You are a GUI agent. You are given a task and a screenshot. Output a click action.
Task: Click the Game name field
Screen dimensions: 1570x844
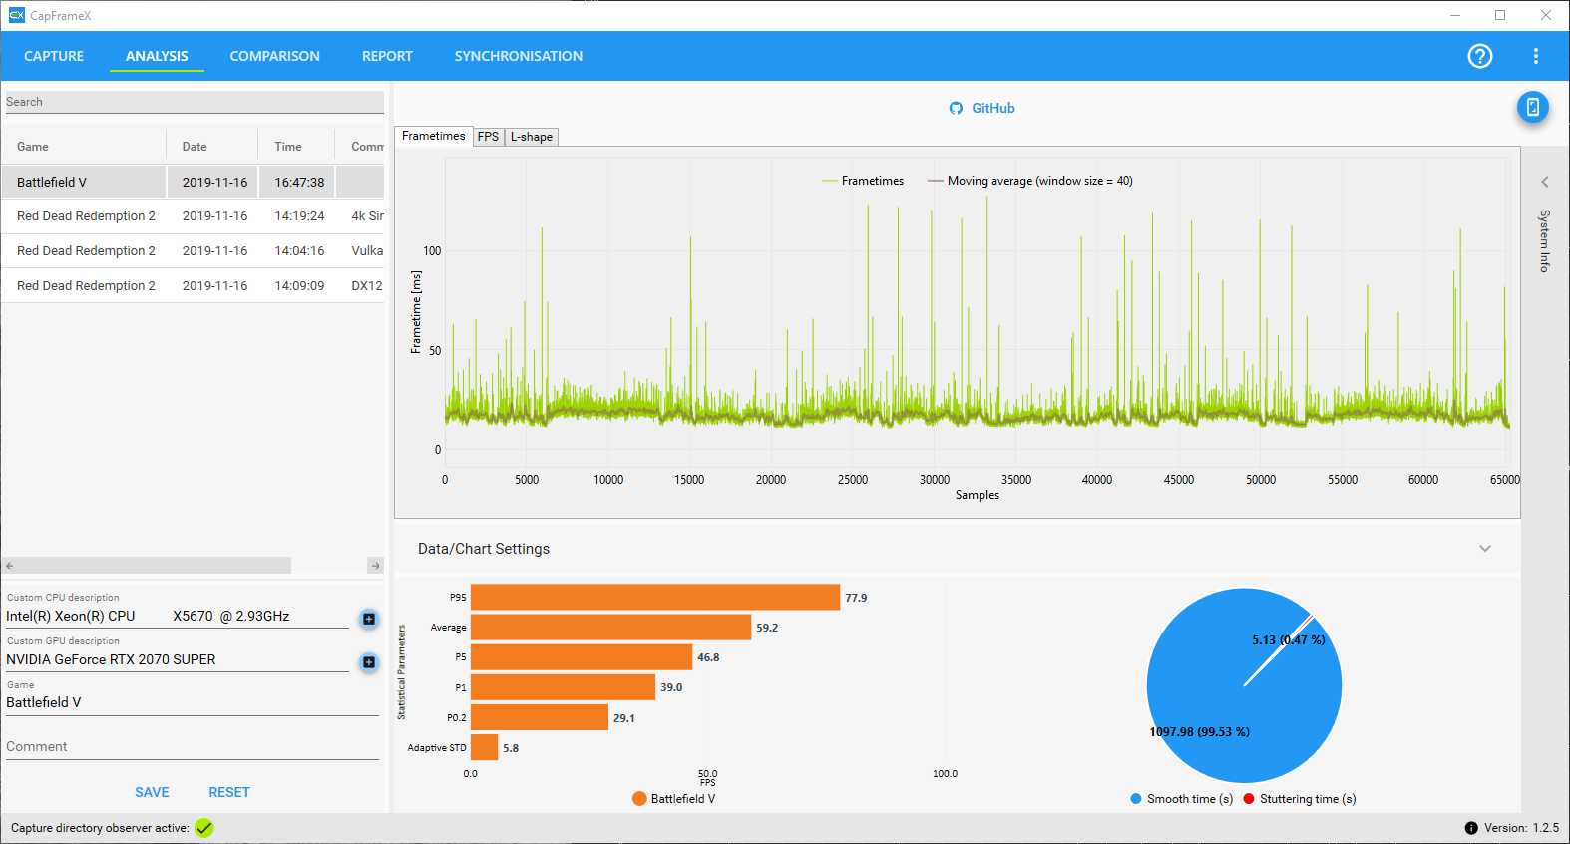193,702
